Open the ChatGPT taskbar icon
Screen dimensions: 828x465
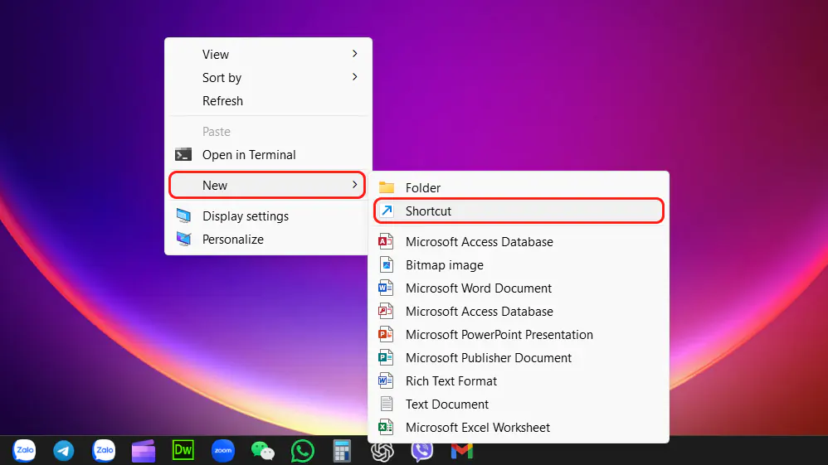point(382,452)
